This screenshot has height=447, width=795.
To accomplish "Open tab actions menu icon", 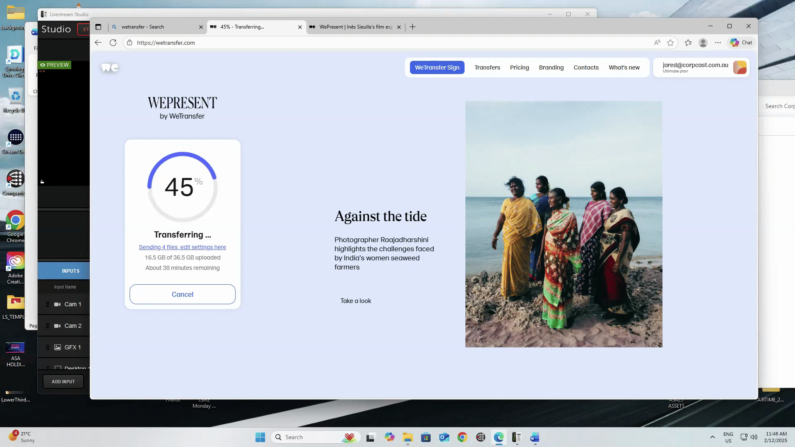I will pos(98,27).
